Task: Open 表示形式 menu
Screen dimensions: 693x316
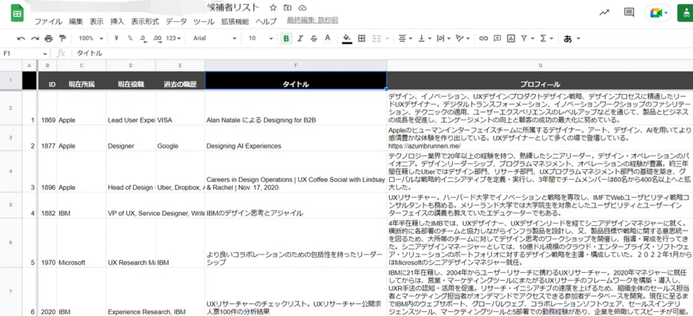Action: click(x=145, y=21)
